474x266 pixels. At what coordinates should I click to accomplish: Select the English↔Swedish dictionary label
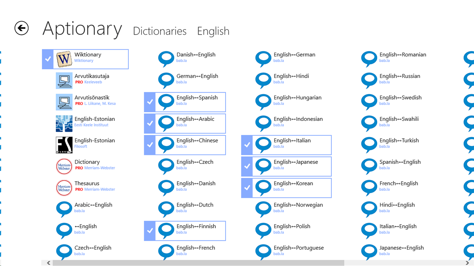click(x=400, y=98)
